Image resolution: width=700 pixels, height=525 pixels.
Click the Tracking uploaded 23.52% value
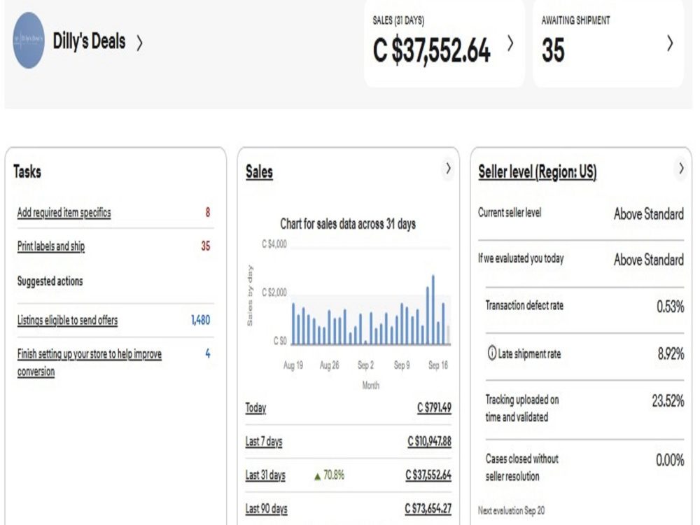click(x=668, y=401)
